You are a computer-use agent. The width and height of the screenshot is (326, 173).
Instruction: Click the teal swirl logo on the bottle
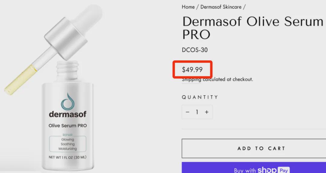coord(68,102)
